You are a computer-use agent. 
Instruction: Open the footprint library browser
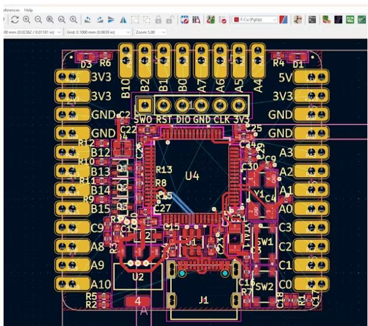tap(196, 20)
